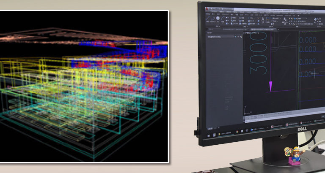Choose the Scale command in Modify panel
Screen dimensions: 325x173
pos(243,24)
